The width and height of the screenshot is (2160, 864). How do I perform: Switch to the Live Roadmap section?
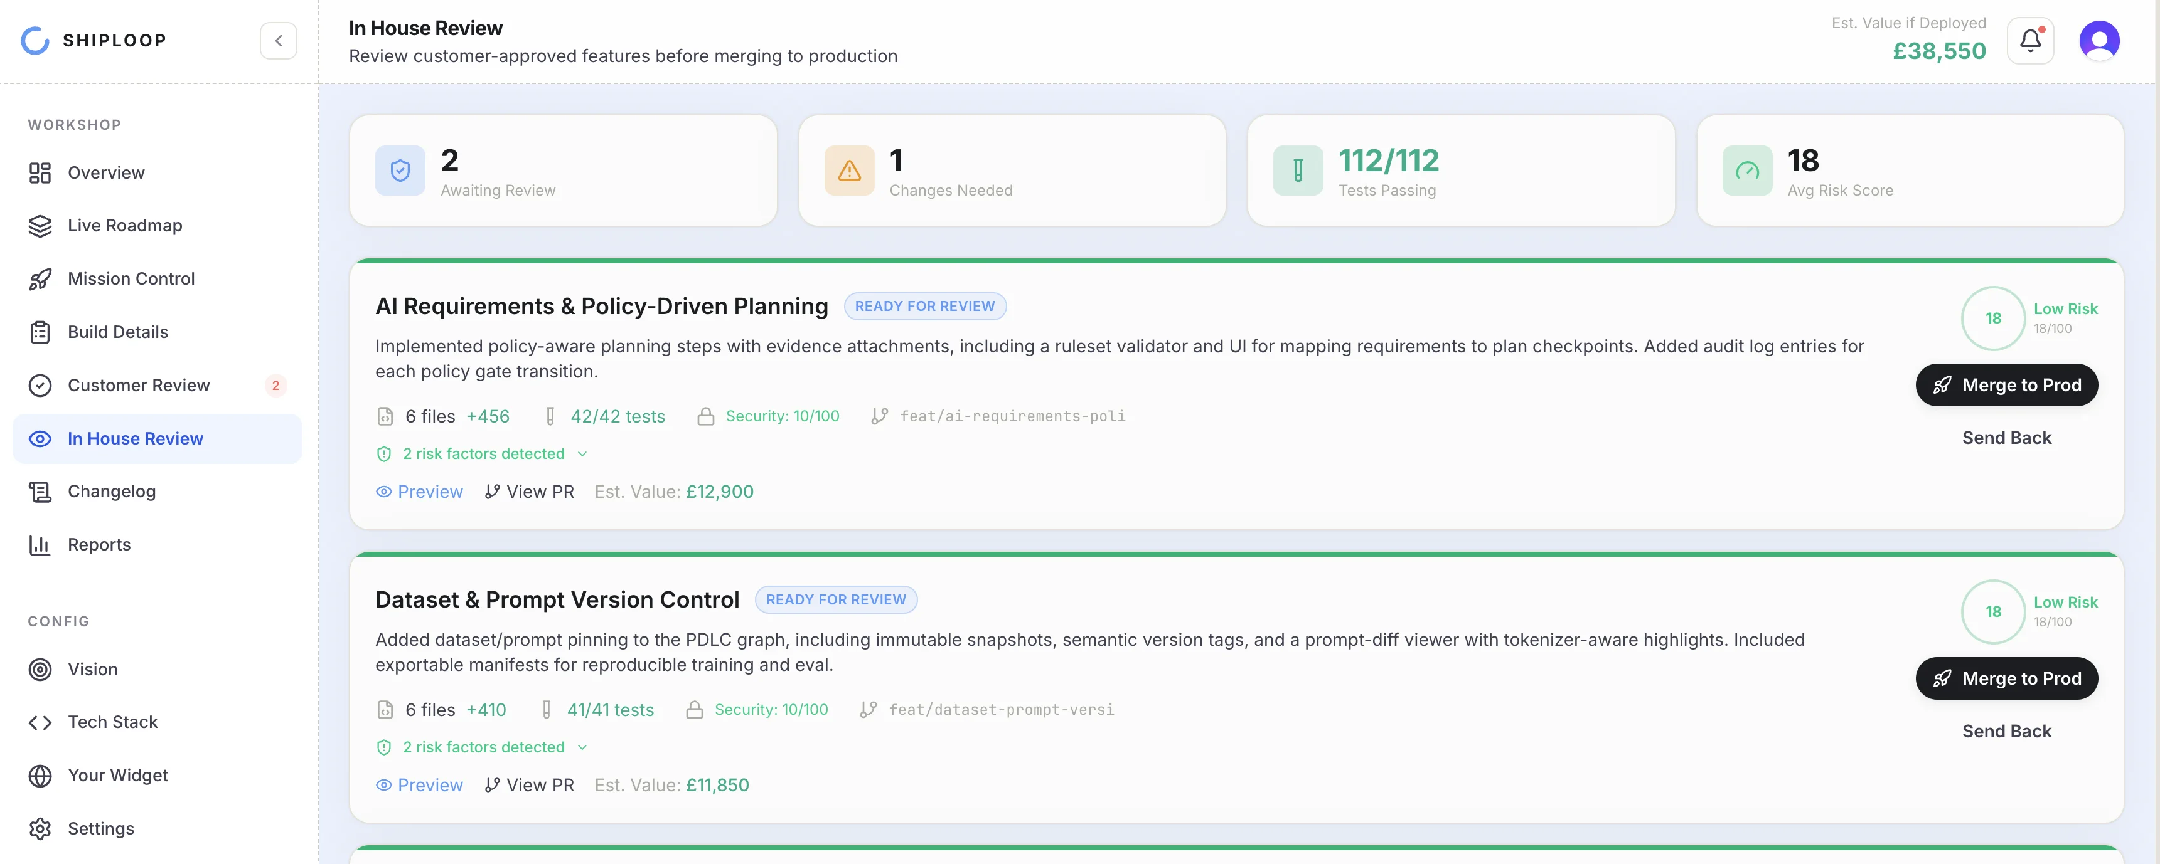[124, 224]
